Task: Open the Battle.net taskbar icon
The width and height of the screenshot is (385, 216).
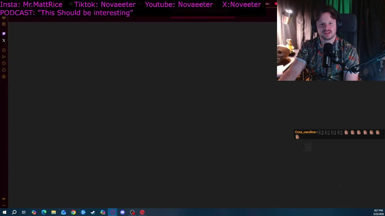Action: pos(83,212)
